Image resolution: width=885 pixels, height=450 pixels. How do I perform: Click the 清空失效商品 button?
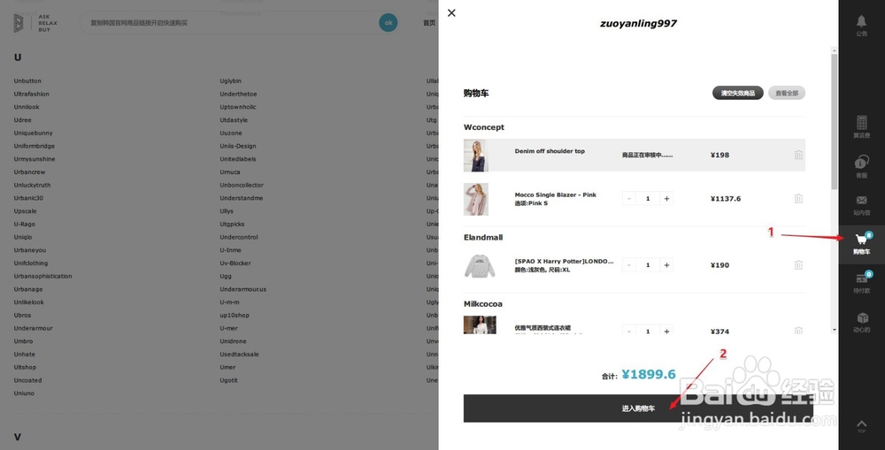coord(737,93)
